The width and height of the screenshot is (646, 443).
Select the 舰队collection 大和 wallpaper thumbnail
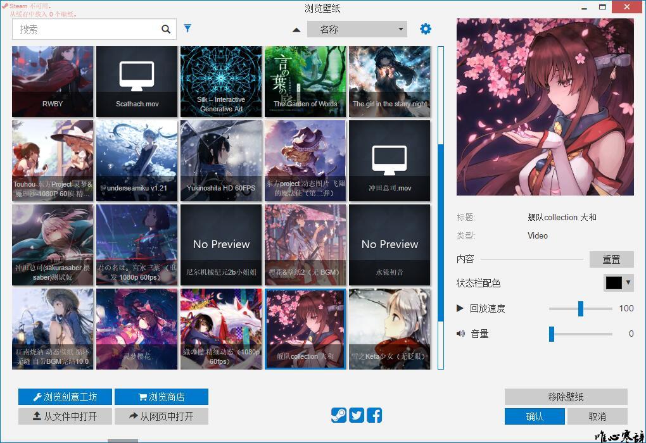tap(305, 329)
